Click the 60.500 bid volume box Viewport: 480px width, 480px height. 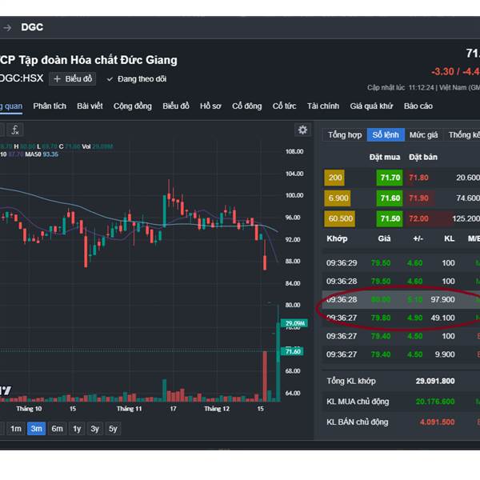pyautogui.click(x=340, y=218)
